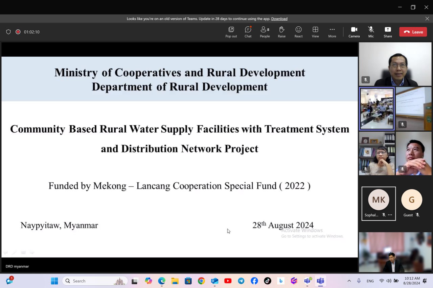Expand the View layout options
This screenshot has width=433, height=288.
315,32
